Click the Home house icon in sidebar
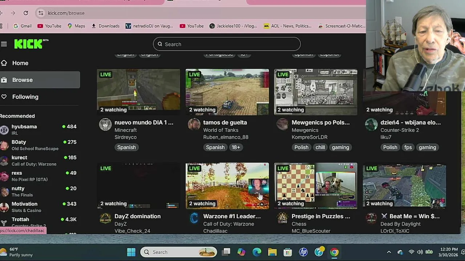Screen dimensions: 465x261 pyautogui.click(x=4, y=63)
